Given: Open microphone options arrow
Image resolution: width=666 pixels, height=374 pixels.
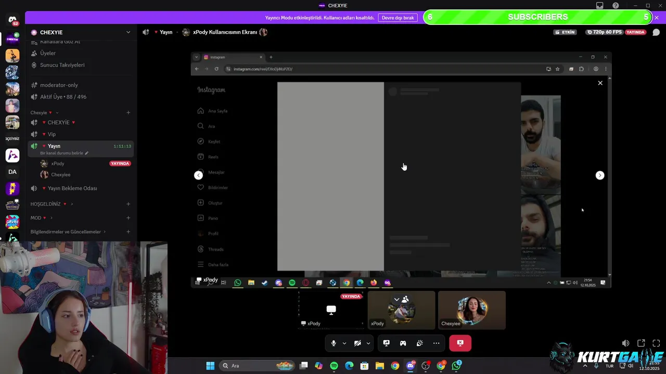Looking at the screenshot, I should tap(344, 343).
